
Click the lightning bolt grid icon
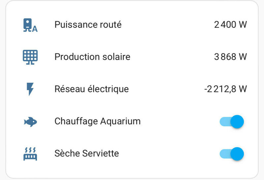(x=30, y=89)
